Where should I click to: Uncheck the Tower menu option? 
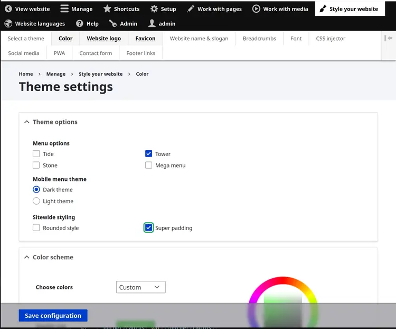[148, 153]
